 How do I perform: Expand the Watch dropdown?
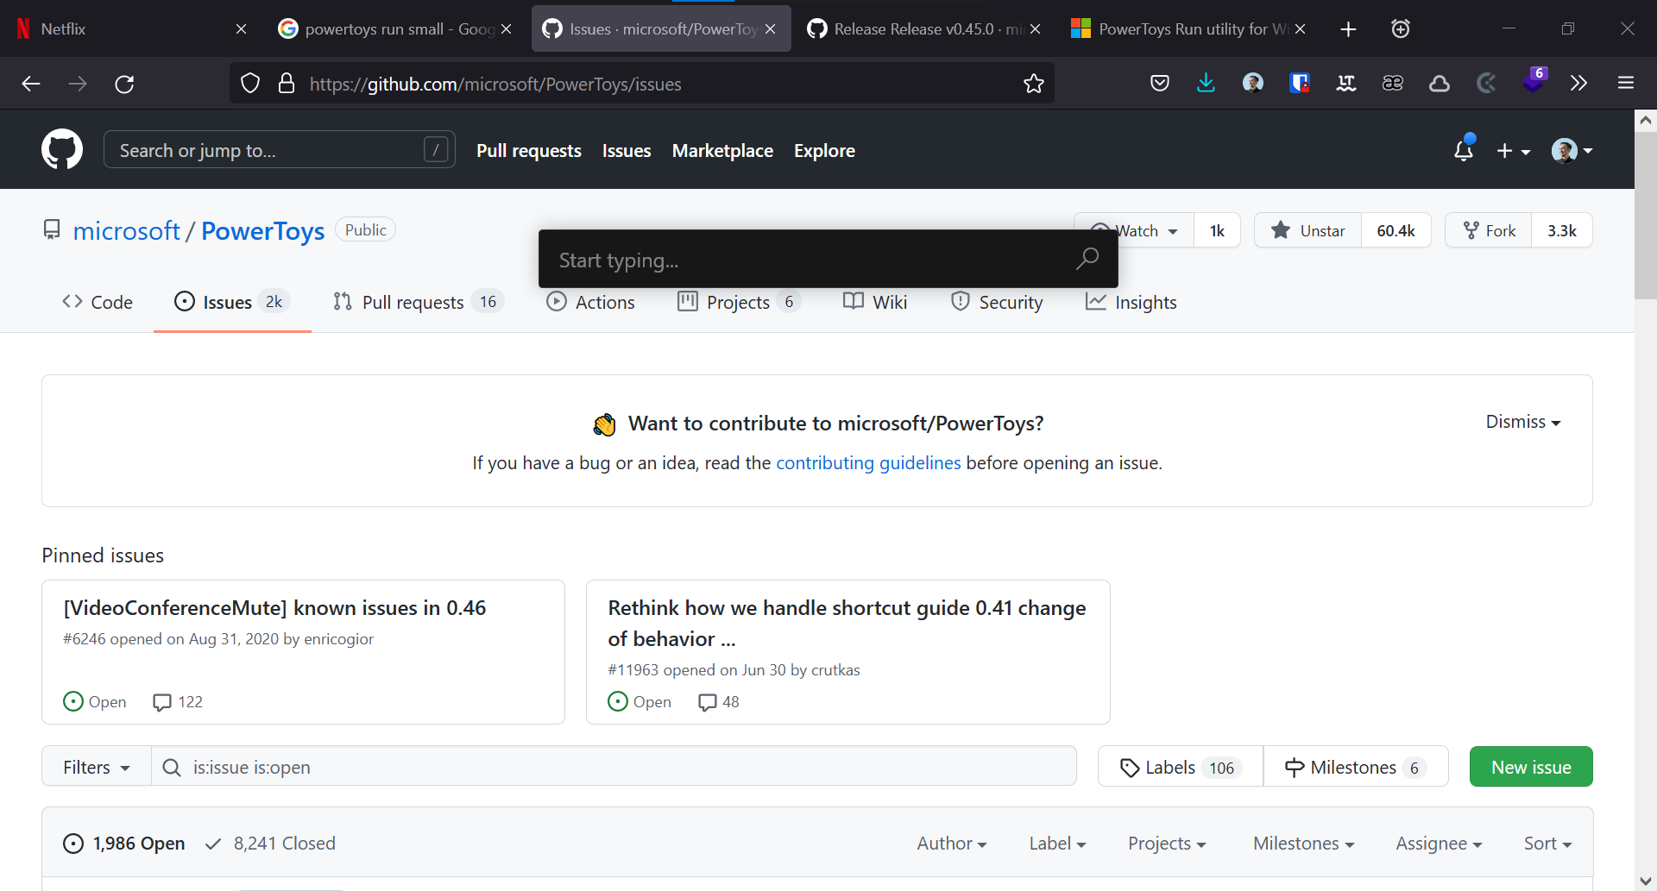pos(1133,230)
